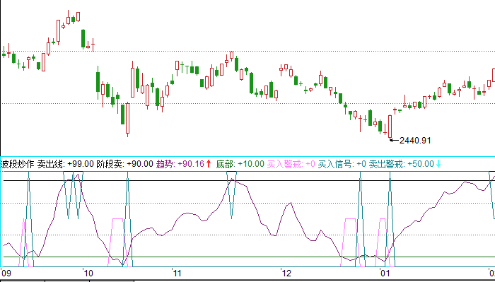
Task: Select the pink 买入警戒 label
Action: [x=285, y=164]
